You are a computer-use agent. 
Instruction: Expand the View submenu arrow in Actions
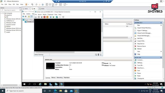(x=161, y=52)
